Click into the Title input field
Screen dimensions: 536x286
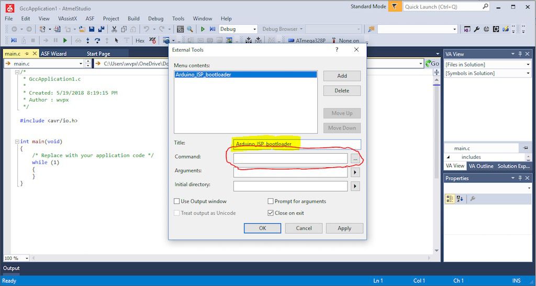tap(297, 144)
